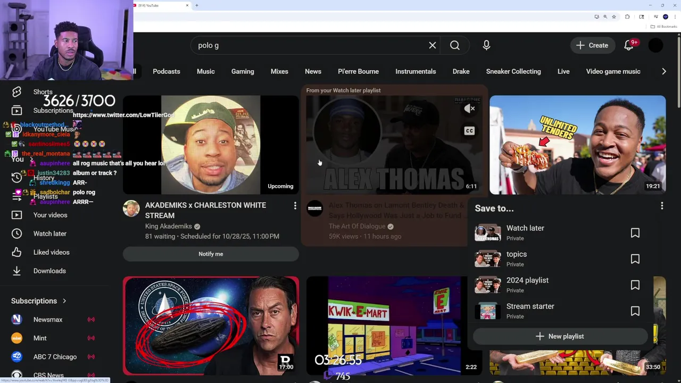Bookmark this page with the star icon

coord(614,16)
